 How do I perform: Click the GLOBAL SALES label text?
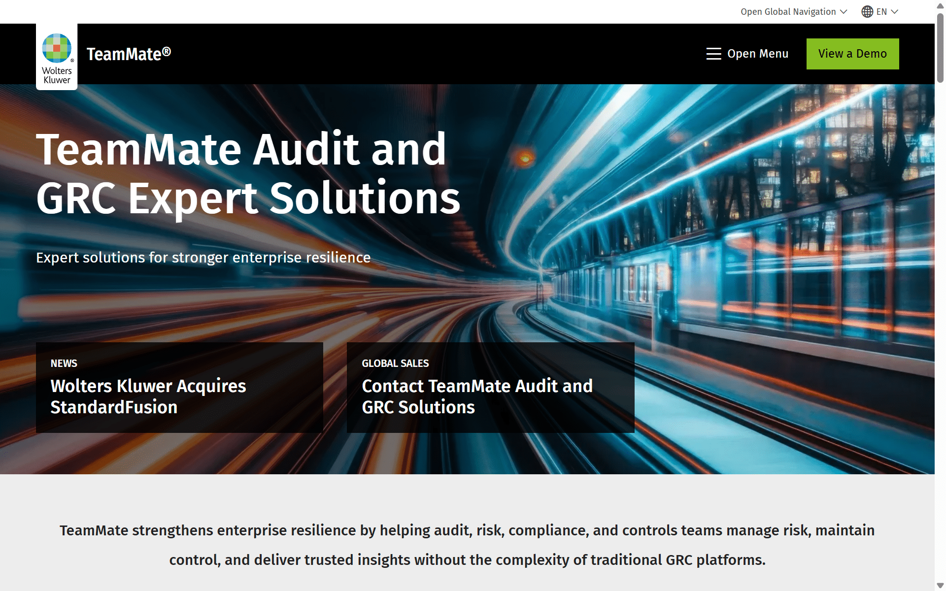(395, 363)
